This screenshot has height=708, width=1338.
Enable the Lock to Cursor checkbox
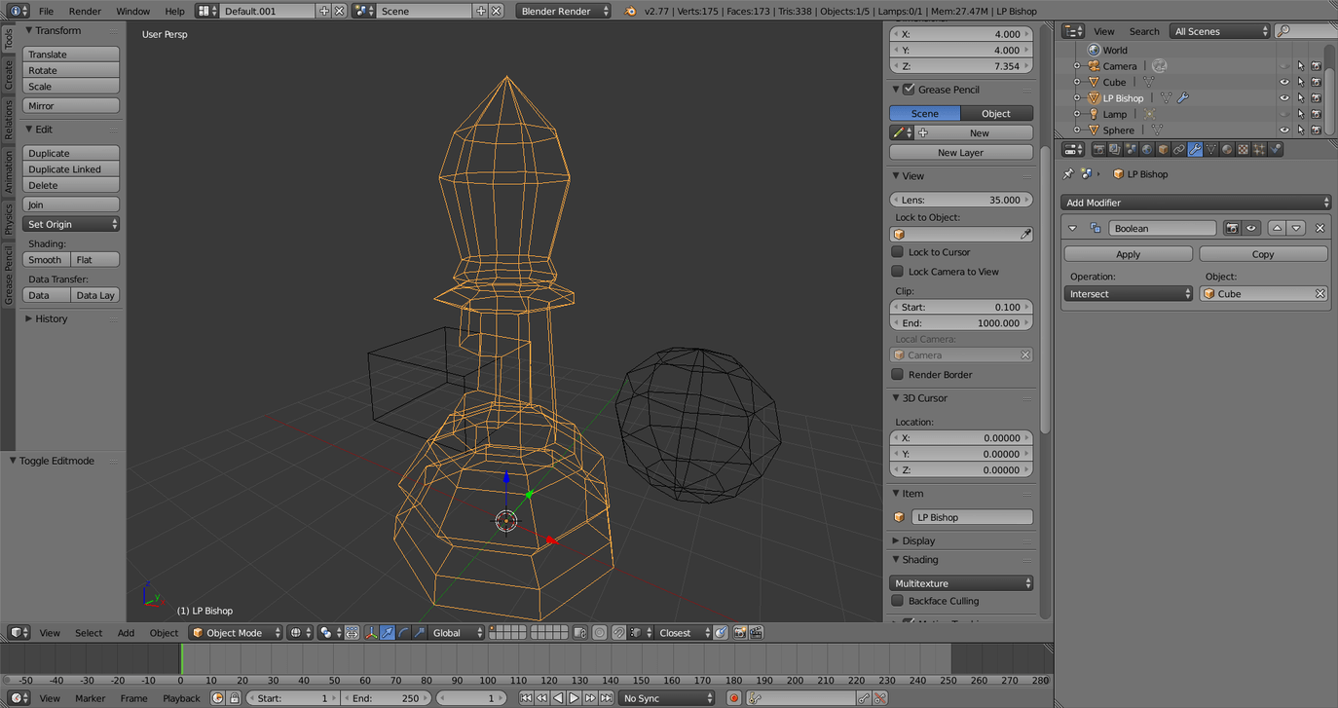[898, 252]
